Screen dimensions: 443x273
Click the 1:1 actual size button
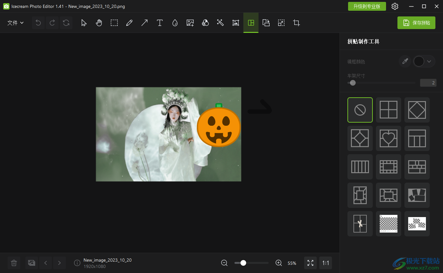tap(326, 263)
